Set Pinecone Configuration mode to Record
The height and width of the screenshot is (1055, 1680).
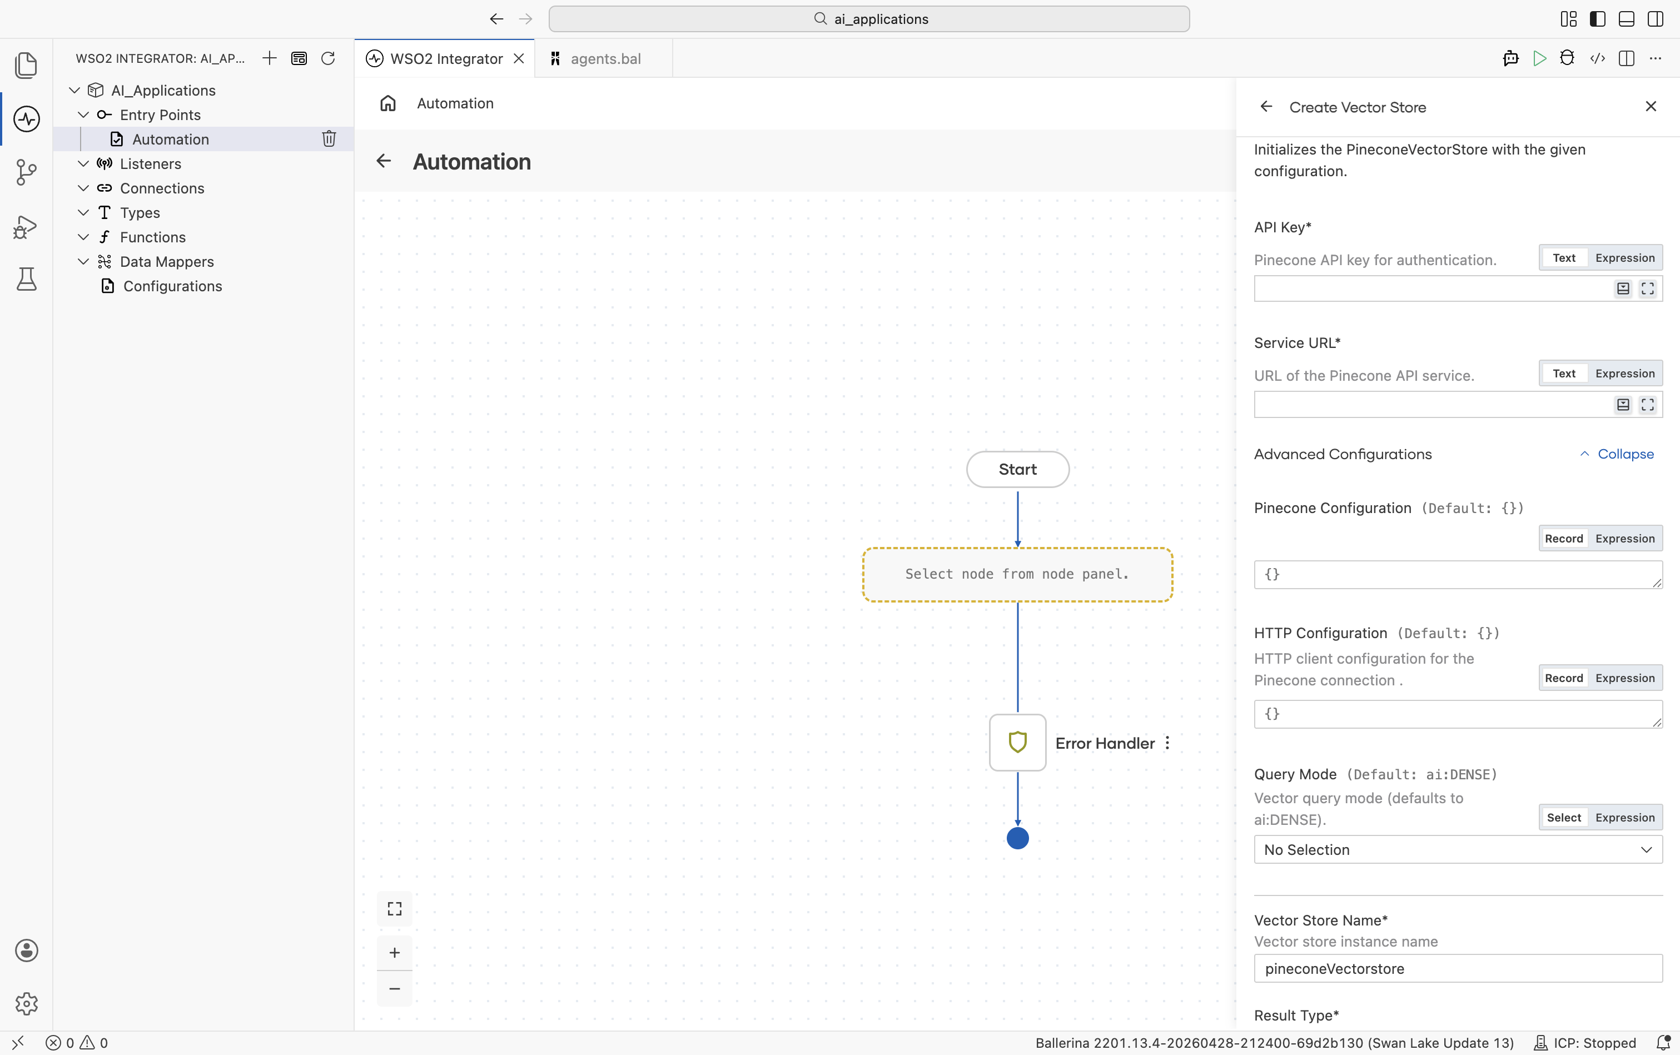click(1564, 538)
